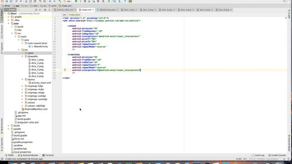Open the Terminal tool window
292x164 pixels.
(48, 155)
